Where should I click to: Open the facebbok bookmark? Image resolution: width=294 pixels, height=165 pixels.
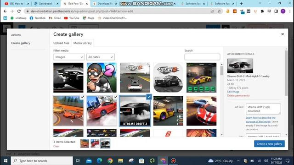[38, 18]
